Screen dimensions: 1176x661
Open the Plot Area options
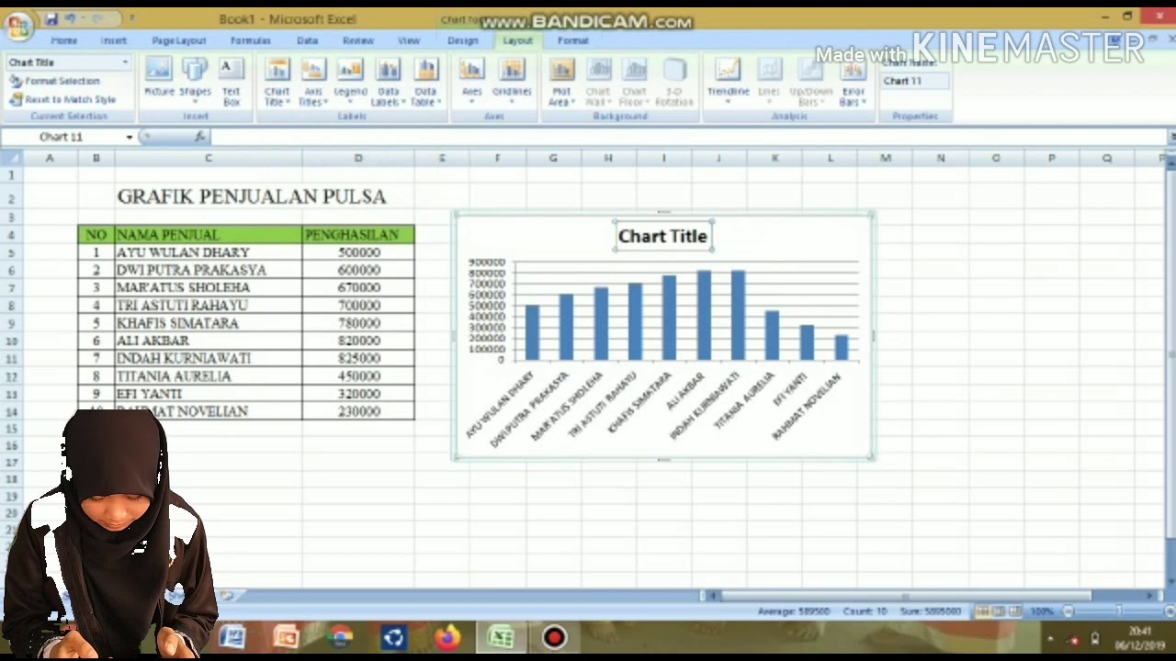click(x=560, y=83)
